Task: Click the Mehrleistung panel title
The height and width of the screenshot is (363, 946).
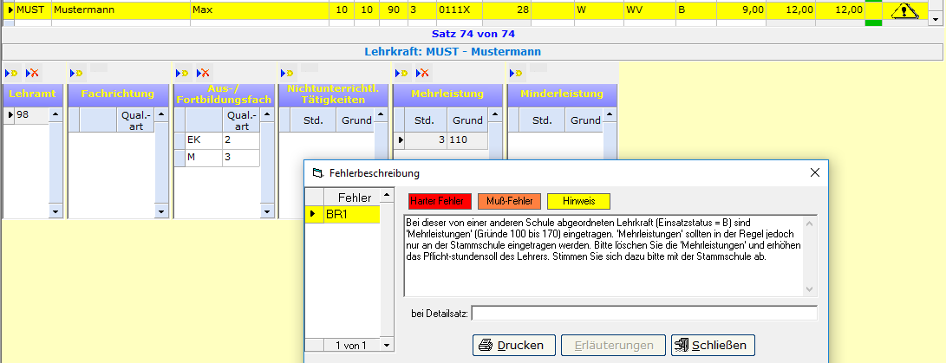Action: click(447, 94)
